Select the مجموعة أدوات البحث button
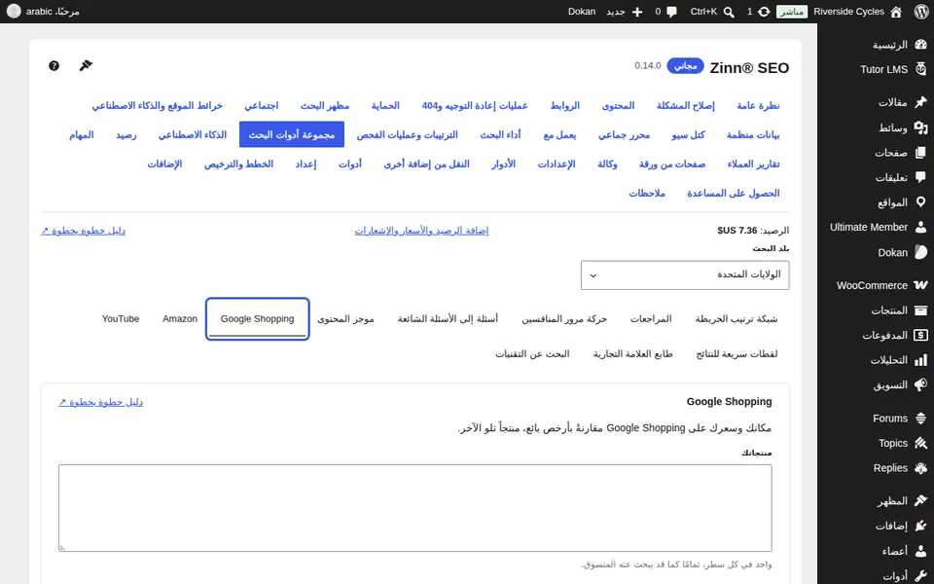 tap(292, 134)
